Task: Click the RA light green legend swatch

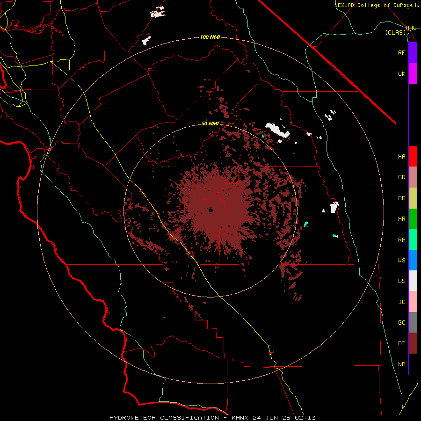Action: (x=413, y=240)
